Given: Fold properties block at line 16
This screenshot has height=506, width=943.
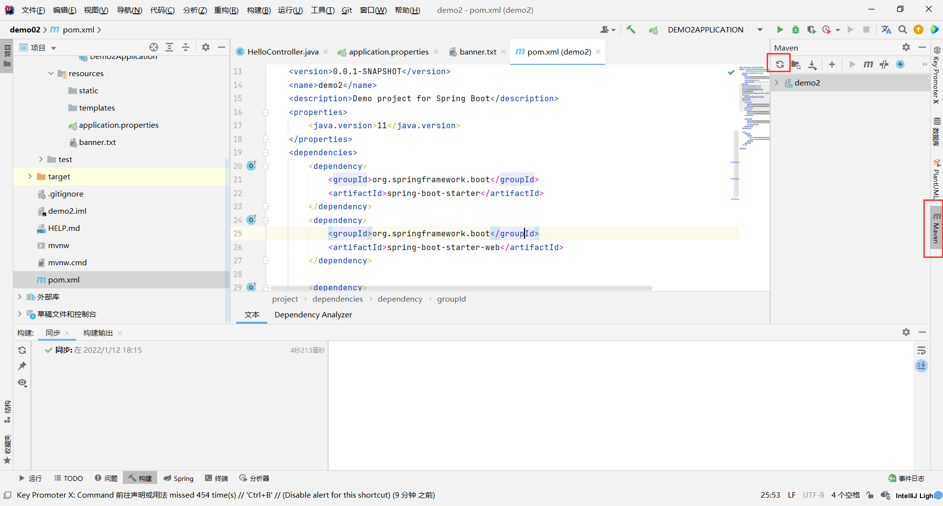Looking at the screenshot, I should click(266, 112).
